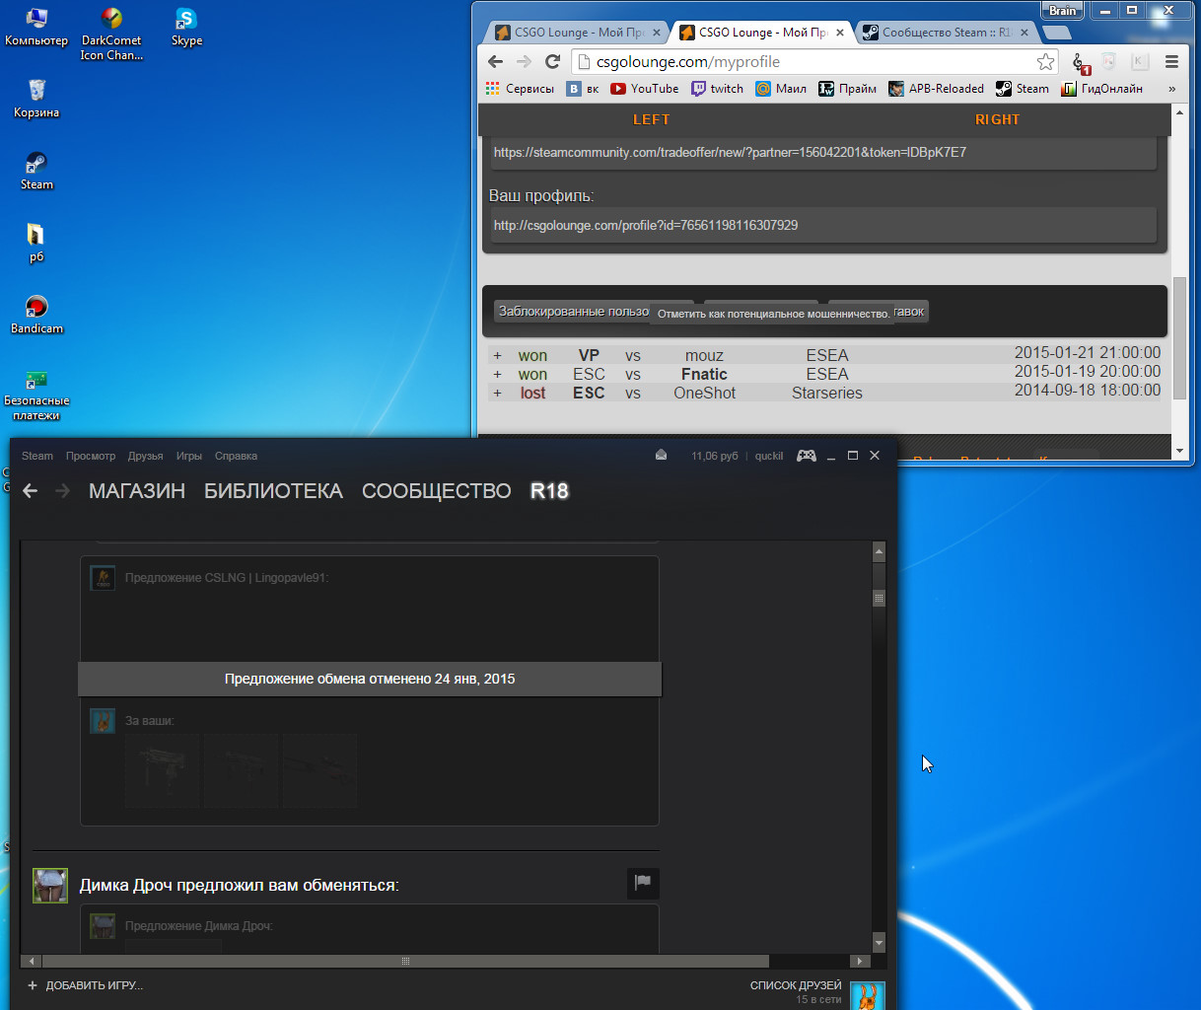Open the Друзья menu
Screen dimensions: 1201x1010
pos(145,456)
